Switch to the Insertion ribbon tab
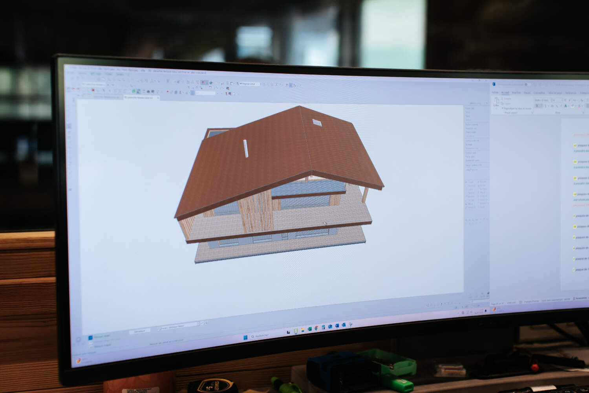This screenshot has height=393, width=589. (516, 93)
